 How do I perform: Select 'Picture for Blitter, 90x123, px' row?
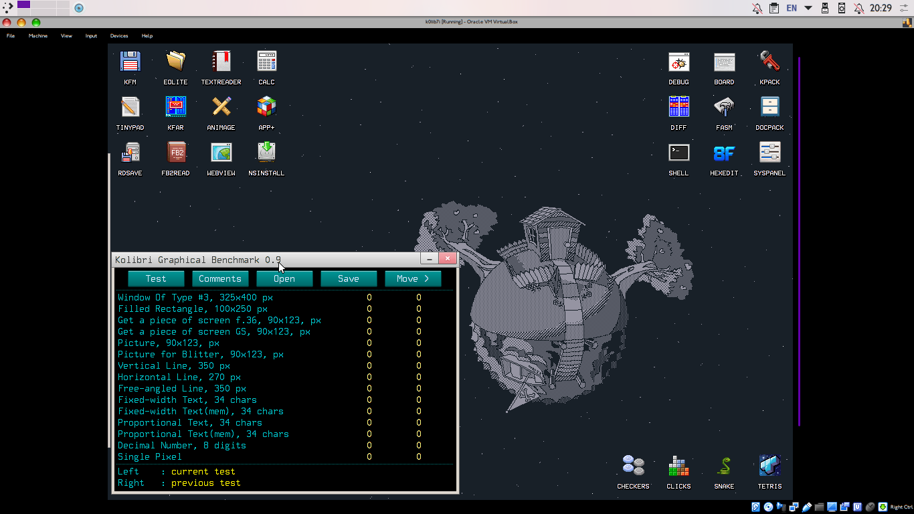(285, 354)
